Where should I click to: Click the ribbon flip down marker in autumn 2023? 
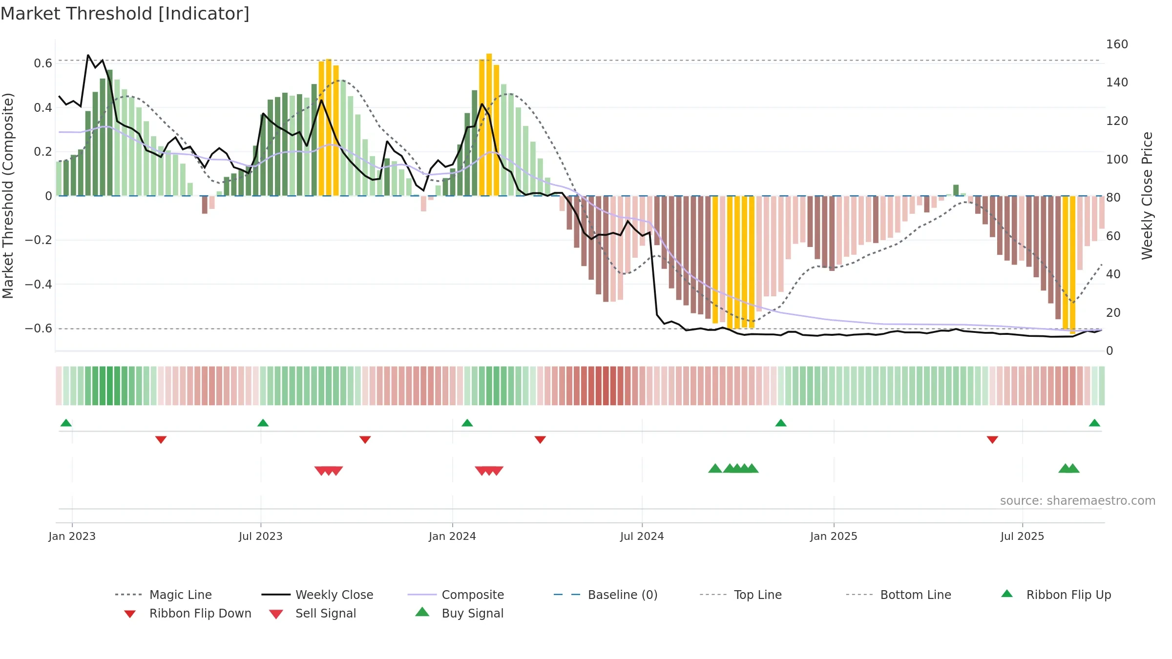pyautogui.click(x=365, y=440)
